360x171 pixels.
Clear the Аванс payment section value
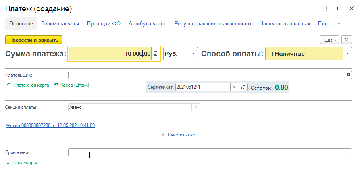click(x=196, y=107)
